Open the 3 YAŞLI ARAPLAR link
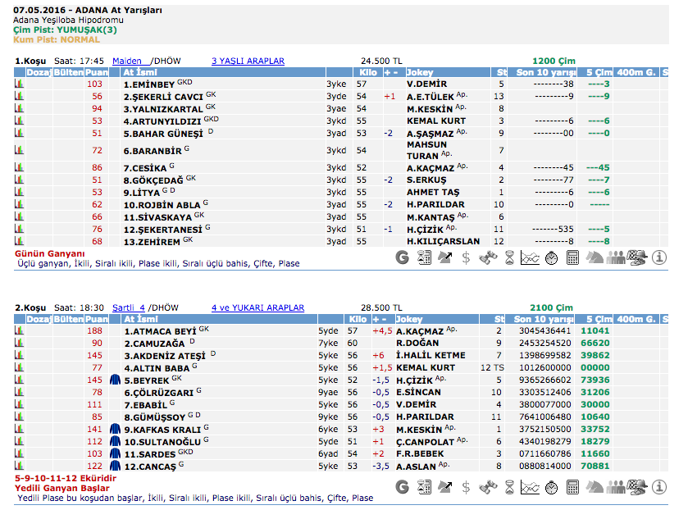 [x=248, y=61]
